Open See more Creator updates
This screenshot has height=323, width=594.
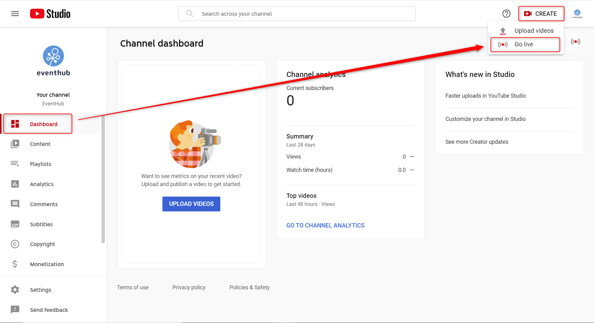477,142
